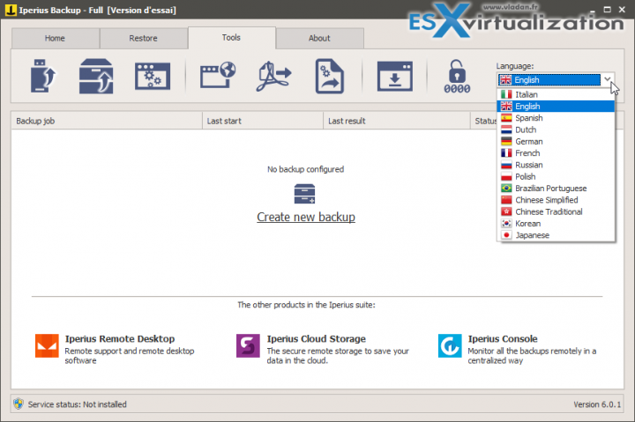
Task: Collapse the Language dropdown arrow
Action: click(608, 79)
